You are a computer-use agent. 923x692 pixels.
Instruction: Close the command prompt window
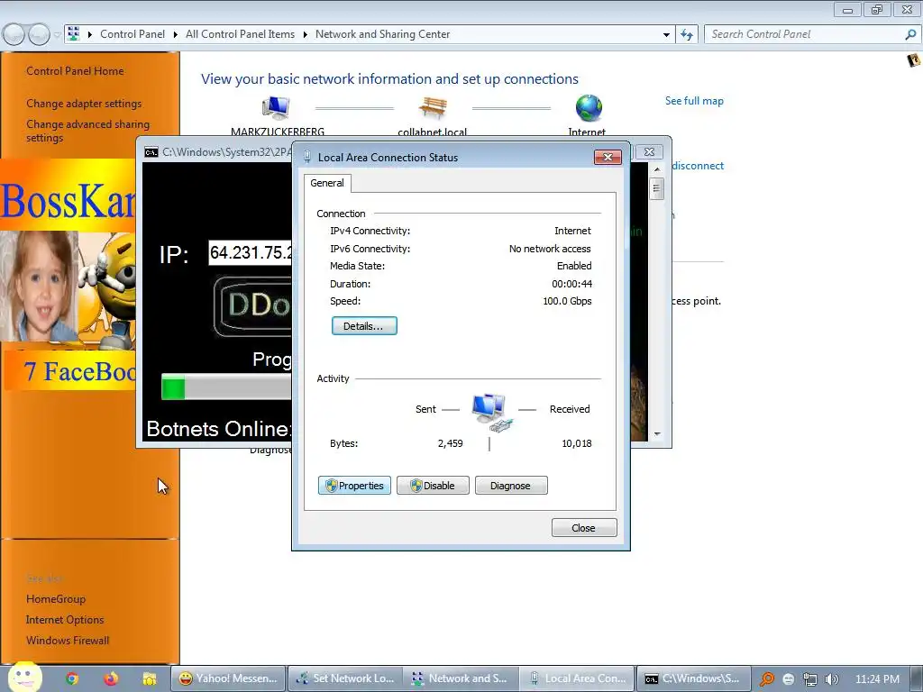point(649,151)
